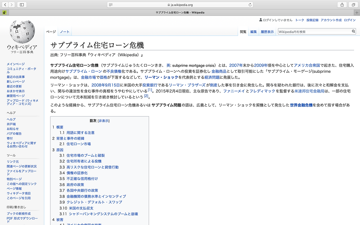Add a new tab with plus button
The image size is (360, 225).
356,13
